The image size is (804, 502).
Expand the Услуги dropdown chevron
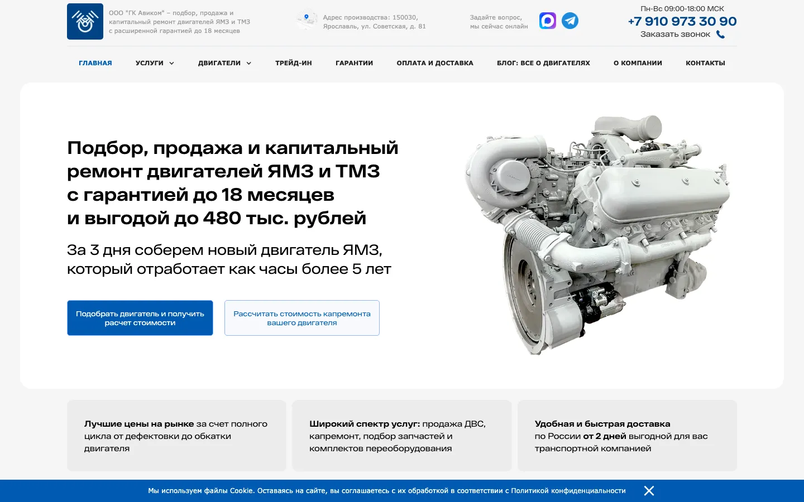pyautogui.click(x=171, y=63)
